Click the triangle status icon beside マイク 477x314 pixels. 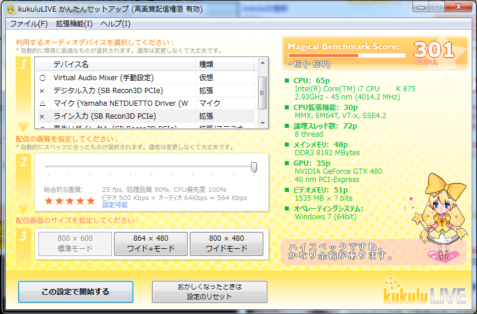[42, 104]
